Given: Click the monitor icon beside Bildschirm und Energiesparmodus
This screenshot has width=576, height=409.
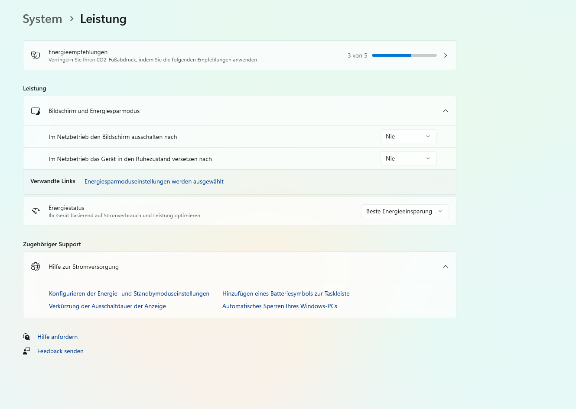Looking at the screenshot, I should [x=35, y=111].
